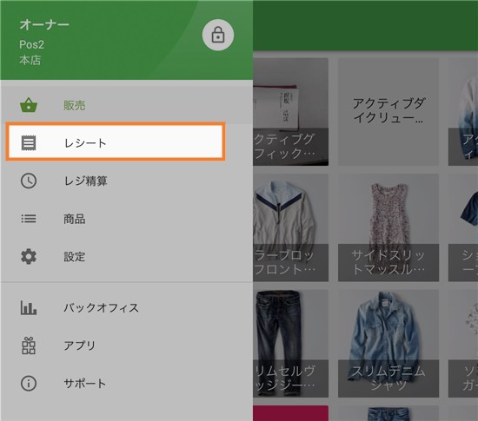Screen dimensions: 478x421
Task: Select the アクティブダイクリュー product tile
Action: (388, 112)
